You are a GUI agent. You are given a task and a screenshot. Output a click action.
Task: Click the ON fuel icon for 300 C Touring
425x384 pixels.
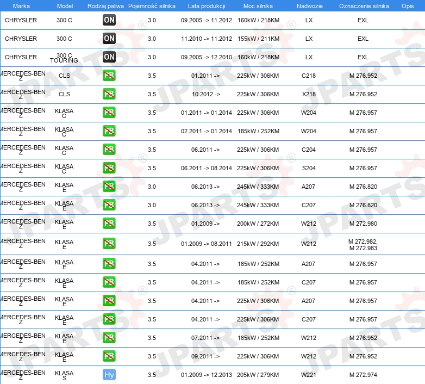click(x=109, y=57)
